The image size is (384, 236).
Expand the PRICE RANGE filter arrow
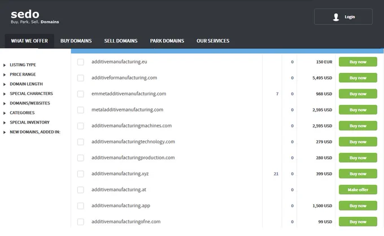coord(5,75)
